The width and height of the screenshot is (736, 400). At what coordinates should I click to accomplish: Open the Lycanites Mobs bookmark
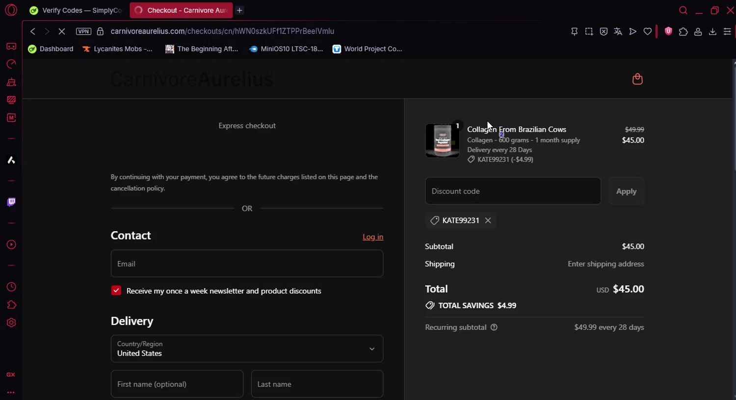pos(117,49)
